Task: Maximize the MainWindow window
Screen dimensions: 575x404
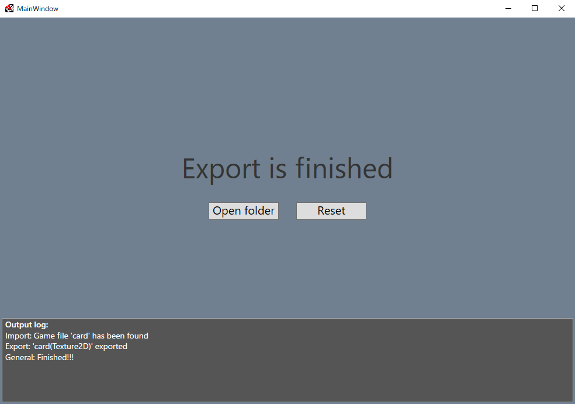Action: click(x=535, y=8)
